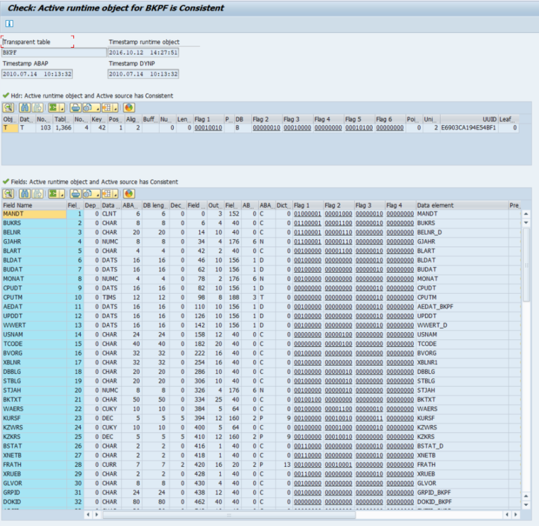Click the export-to-local-file icon in the Fields toolbar
539x526 pixels.
(86, 194)
